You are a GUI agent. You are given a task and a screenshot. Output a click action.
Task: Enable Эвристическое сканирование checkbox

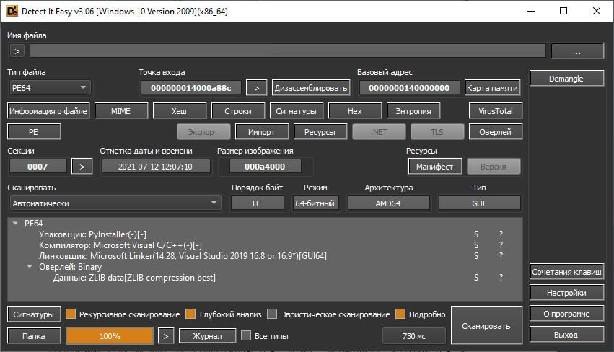coord(272,314)
